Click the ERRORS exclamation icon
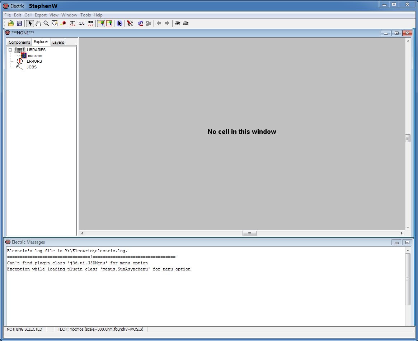 (x=20, y=61)
